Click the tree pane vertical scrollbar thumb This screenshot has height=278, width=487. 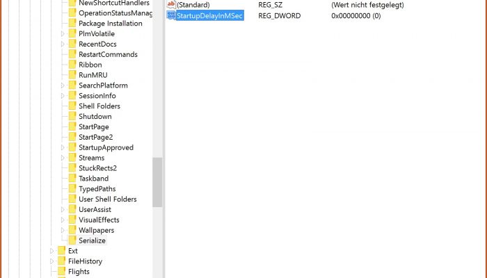[157, 182]
